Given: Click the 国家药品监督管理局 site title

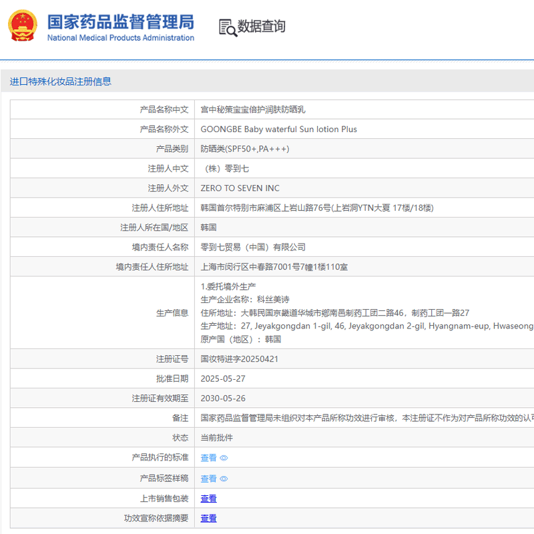Looking at the screenshot, I should (121, 22).
